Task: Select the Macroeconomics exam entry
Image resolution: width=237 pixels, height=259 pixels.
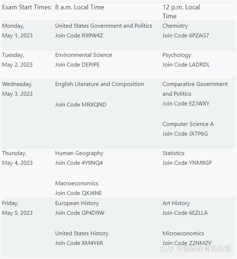Action: [77, 183]
